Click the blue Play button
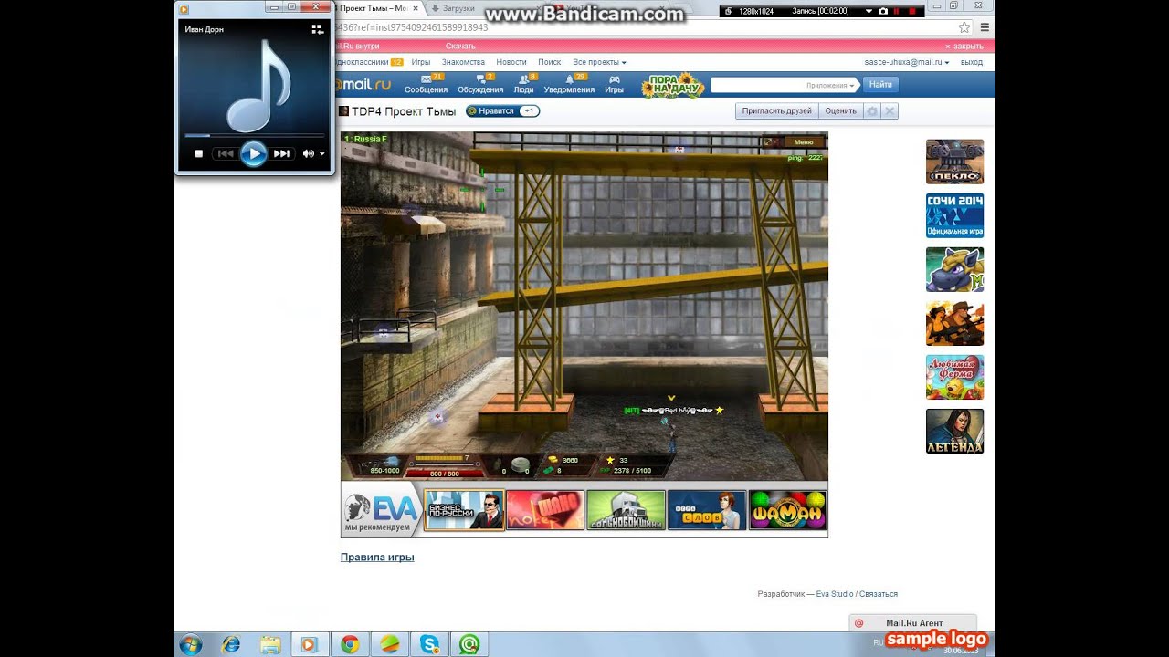Image resolution: width=1169 pixels, height=657 pixels. [253, 153]
